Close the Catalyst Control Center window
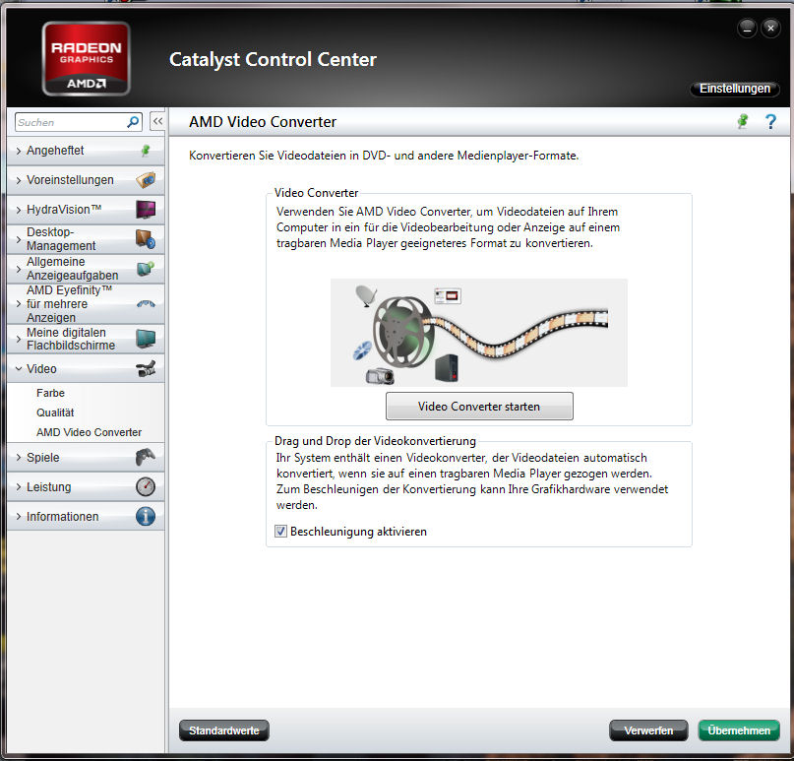Screen dimensions: 794x761 point(770,29)
